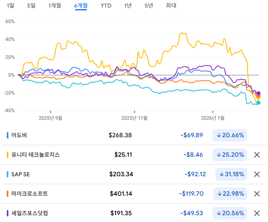The image size is (268, 222).
Task: Open the 유니티 테크놀로지스 stock link
Action: 35,155
